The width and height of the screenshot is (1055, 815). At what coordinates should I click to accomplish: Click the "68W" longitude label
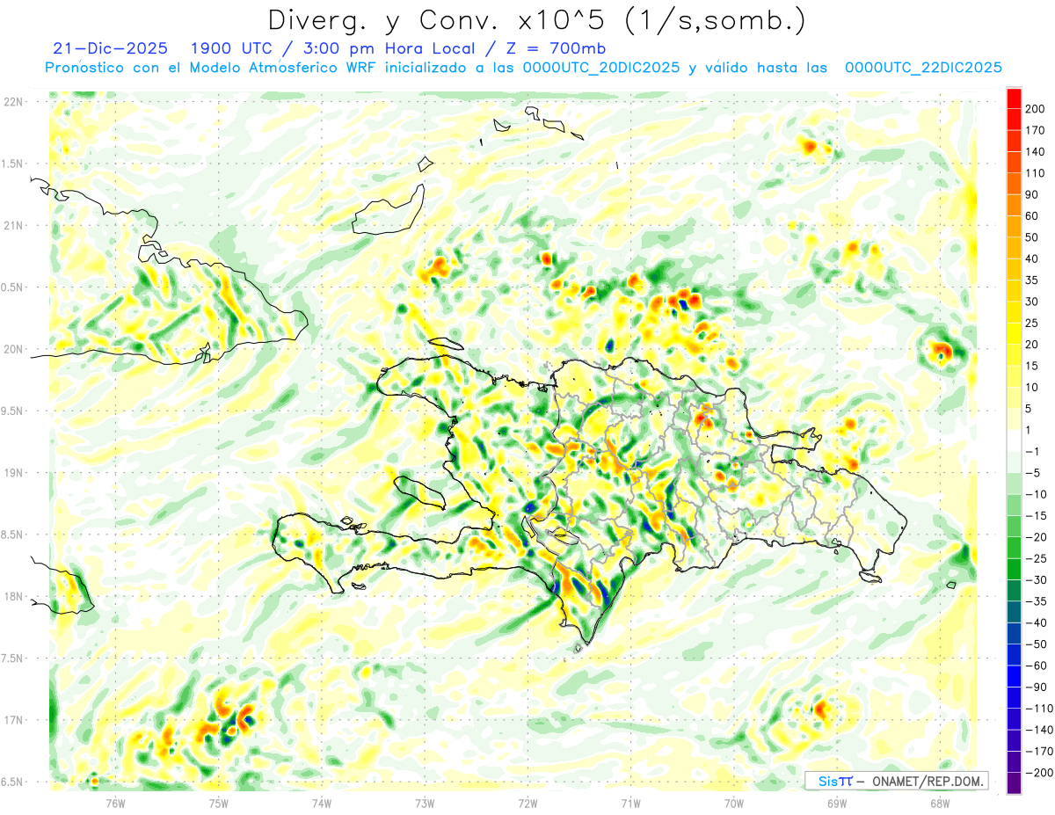pyautogui.click(x=940, y=803)
